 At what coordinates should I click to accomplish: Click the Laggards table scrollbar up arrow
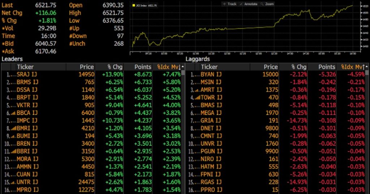click(x=367, y=67)
